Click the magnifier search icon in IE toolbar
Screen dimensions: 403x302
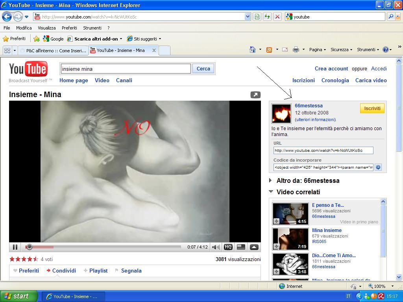click(x=391, y=17)
